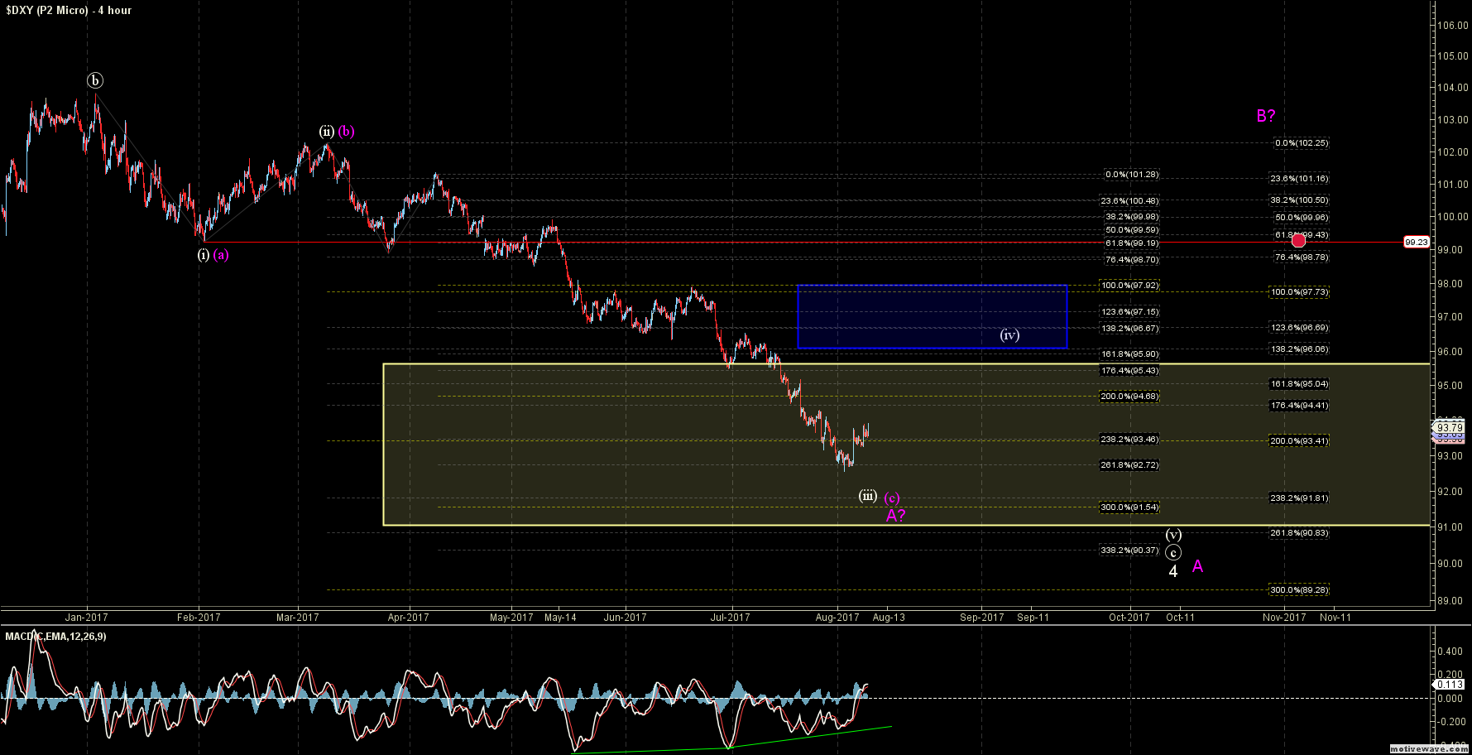Click the circled c wave label below (v)
The image size is (1472, 755).
(x=1173, y=552)
